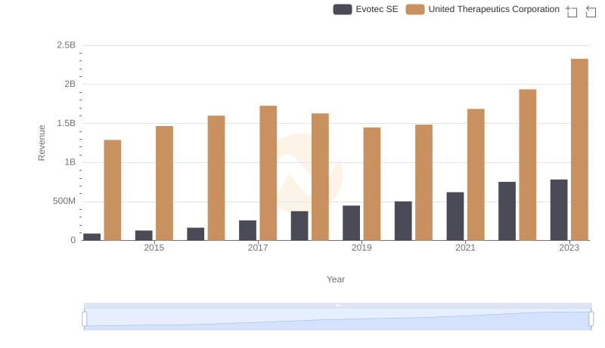The height and width of the screenshot is (348, 605).
Task: Click the data zoom top grip bar
Action: coord(337,305)
